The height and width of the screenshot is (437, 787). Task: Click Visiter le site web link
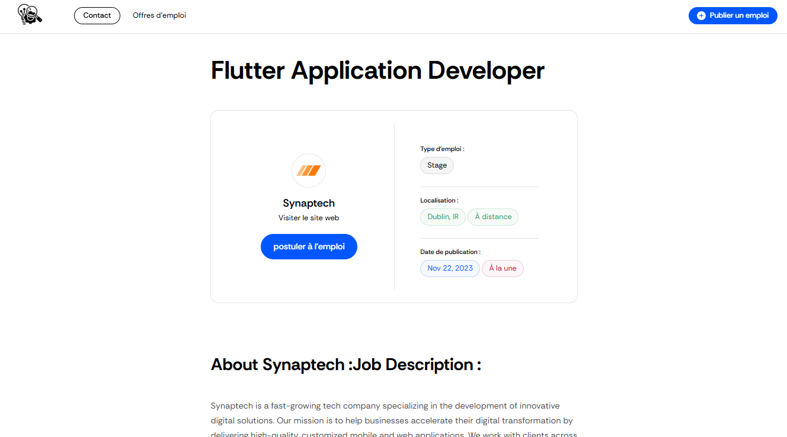(x=309, y=218)
